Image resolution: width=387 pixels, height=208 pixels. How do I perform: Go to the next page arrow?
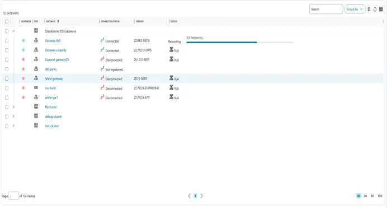tap(202, 196)
